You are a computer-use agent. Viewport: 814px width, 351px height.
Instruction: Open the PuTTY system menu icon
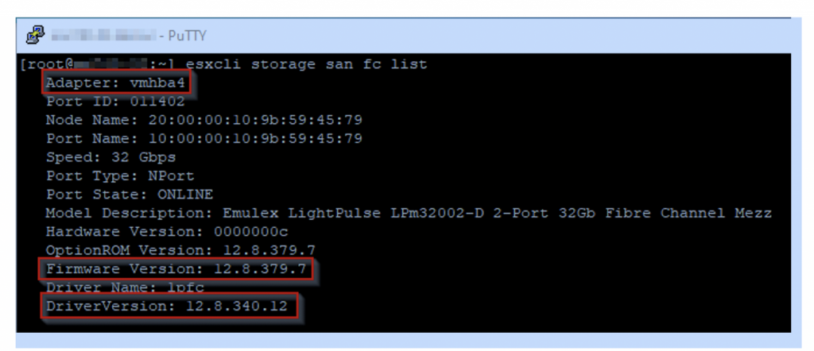(x=35, y=35)
